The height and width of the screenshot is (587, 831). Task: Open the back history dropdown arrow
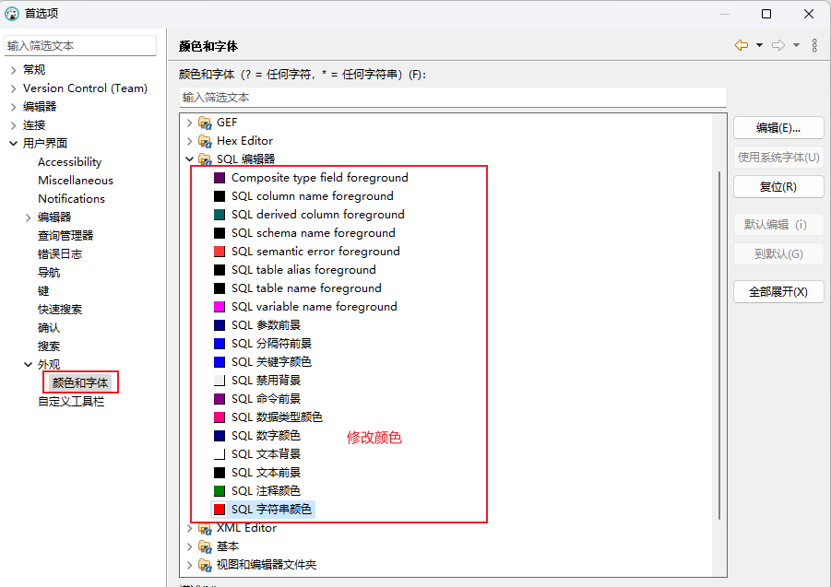pyautogui.click(x=759, y=45)
